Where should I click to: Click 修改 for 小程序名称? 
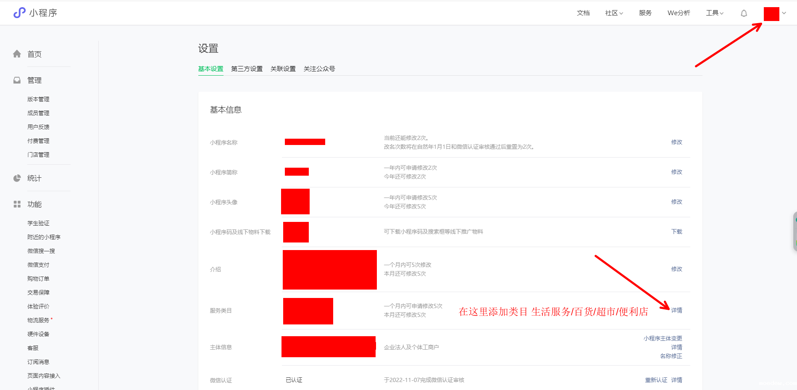pos(676,142)
